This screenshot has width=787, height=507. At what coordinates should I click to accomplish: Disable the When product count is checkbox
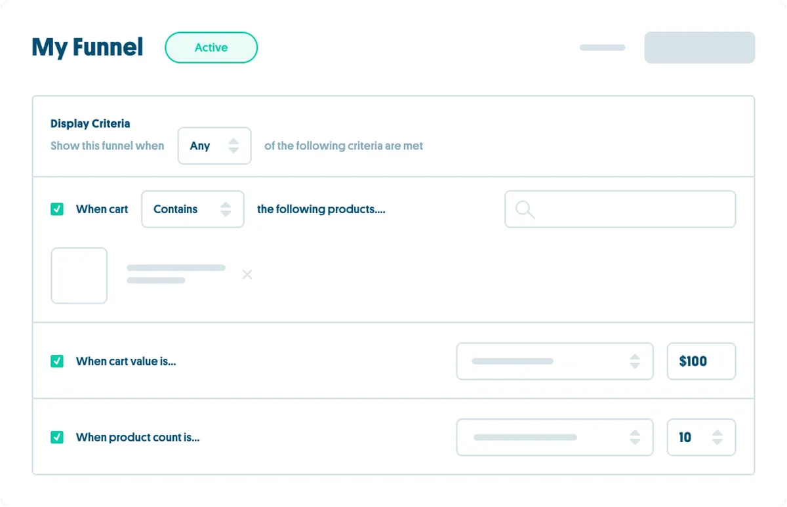[57, 437]
